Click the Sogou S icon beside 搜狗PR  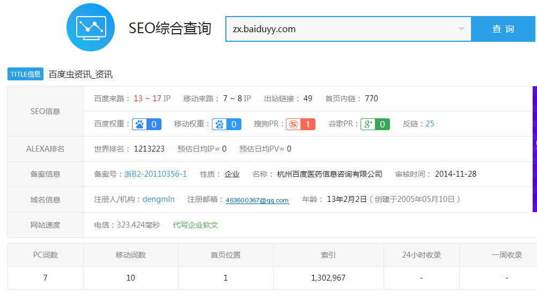coord(293,124)
